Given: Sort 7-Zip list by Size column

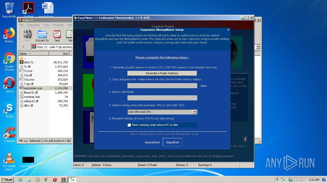Looking at the screenshot, I should [59, 54].
